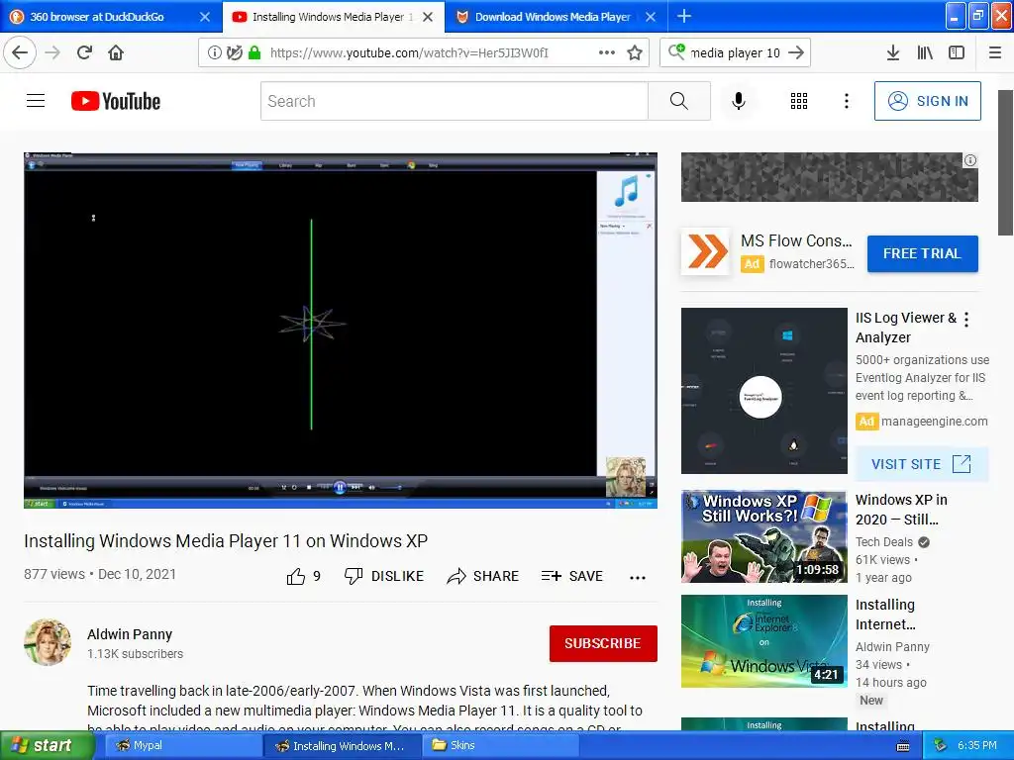Click the VISIT SITE ad link
This screenshot has height=760, width=1014.
coord(922,464)
